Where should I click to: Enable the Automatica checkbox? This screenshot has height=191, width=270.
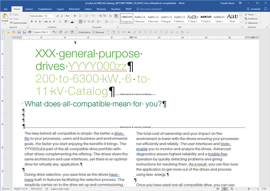[77, 32]
